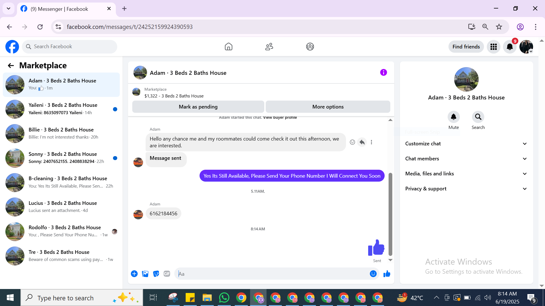Screen dimensions: 545x306
Task: Open Sticky Notes from the taskbar
Action: pos(190,298)
